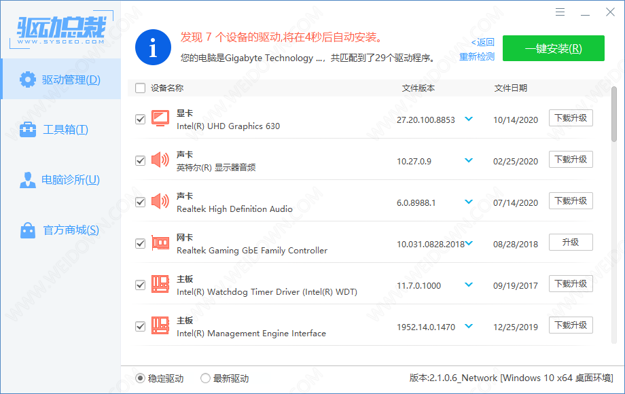
Task: Click 下载升级 for Intel Management Engine Interface
Action: point(571,325)
